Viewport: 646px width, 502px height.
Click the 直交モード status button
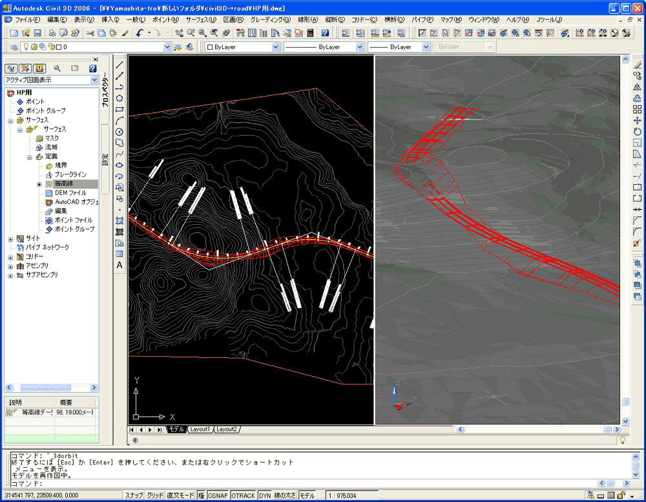coord(180,496)
